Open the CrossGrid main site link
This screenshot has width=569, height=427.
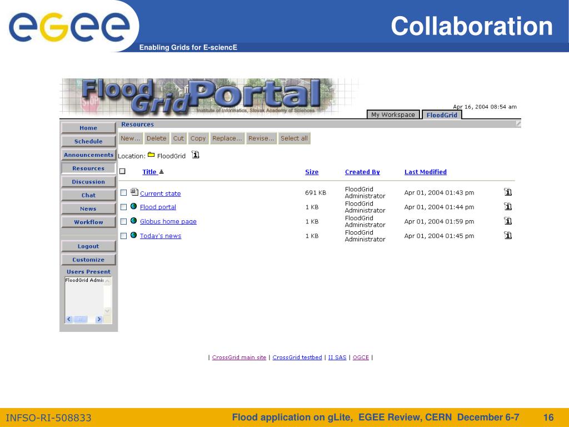(239, 358)
